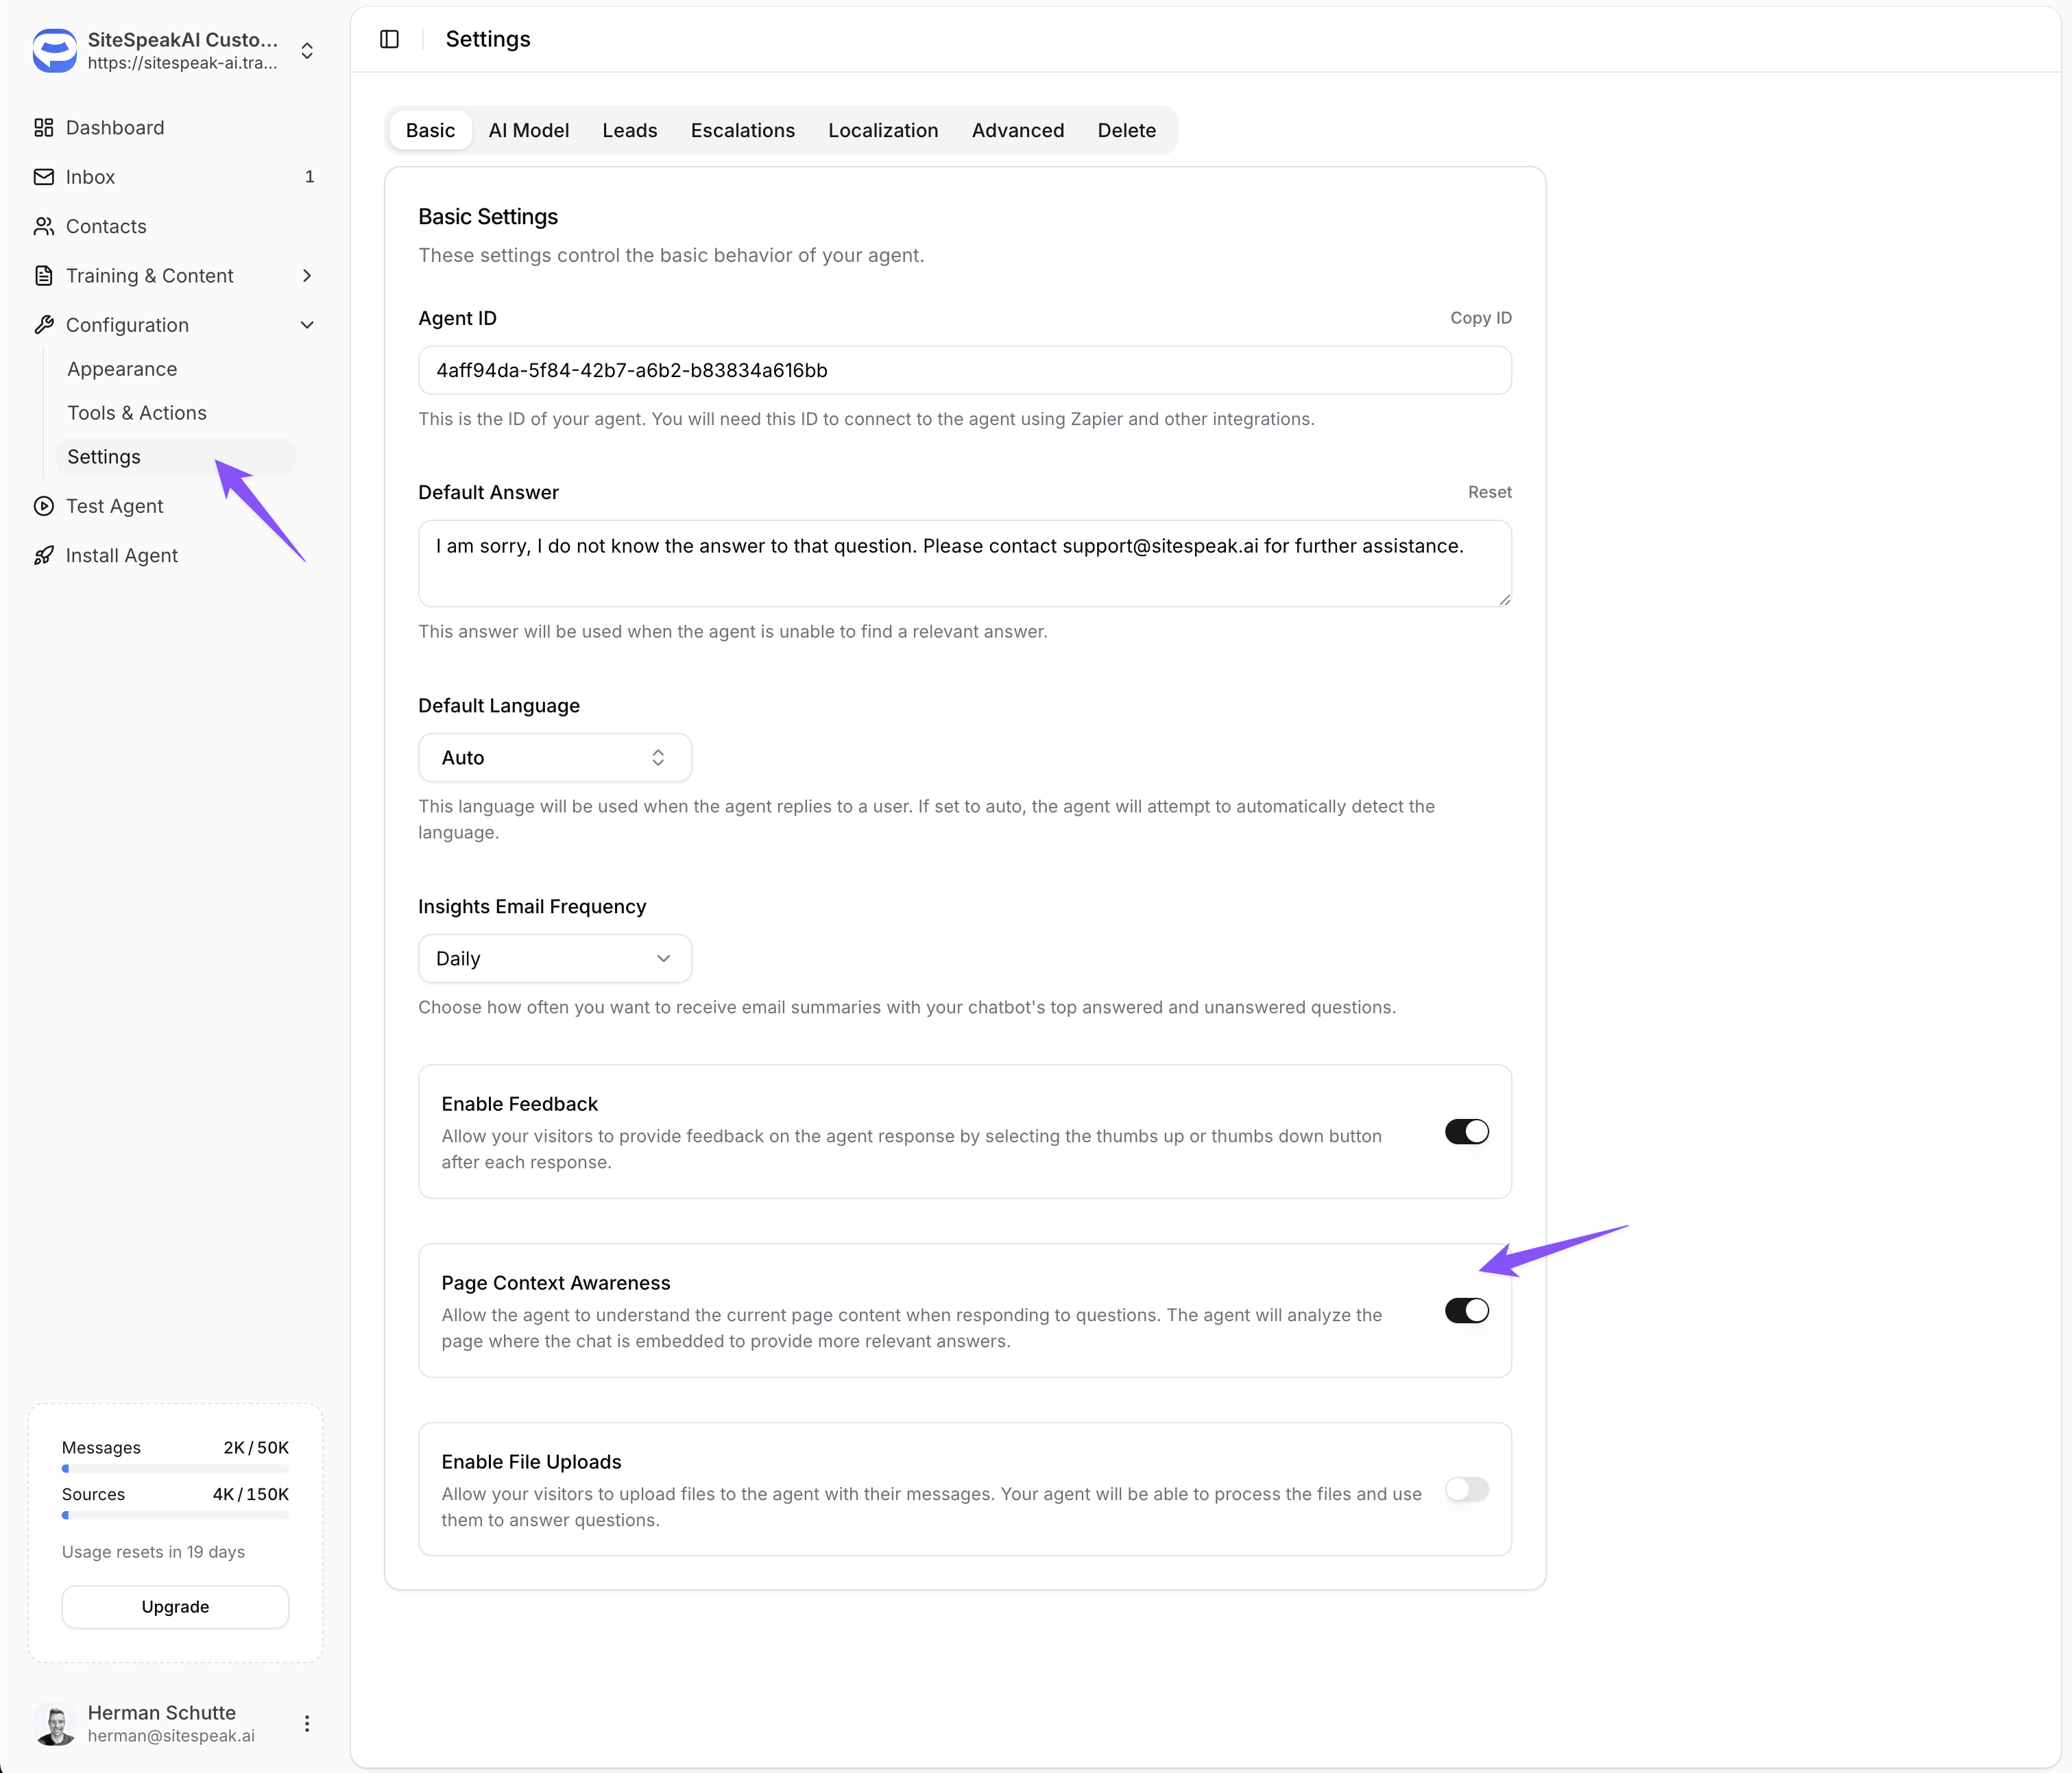Expand the Training & Content section
Image resolution: width=2072 pixels, height=1773 pixels.
click(x=307, y=276)
